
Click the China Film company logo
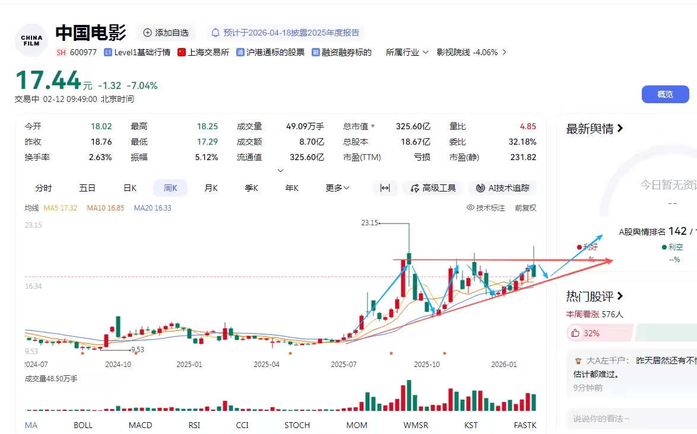[x=31, y=40]
